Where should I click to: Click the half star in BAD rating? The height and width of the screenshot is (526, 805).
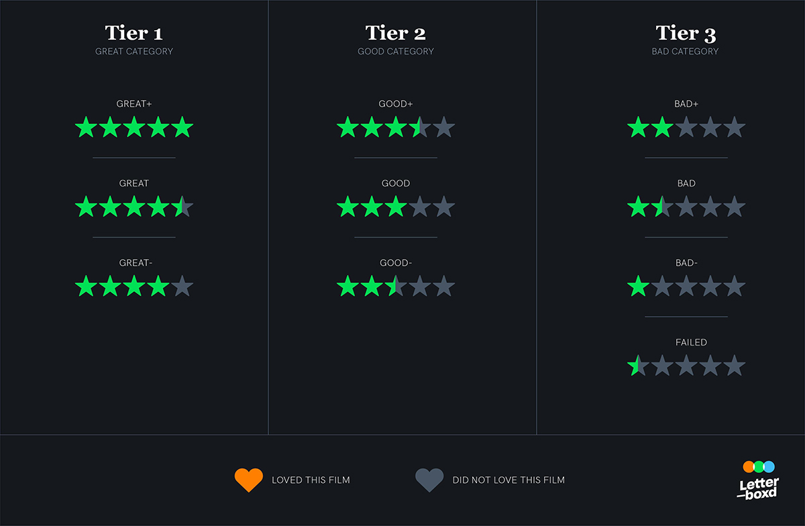tap(661, 207)
